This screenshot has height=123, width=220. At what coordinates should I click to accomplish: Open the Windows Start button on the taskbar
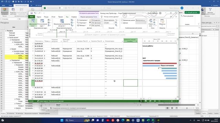point(62,120)
